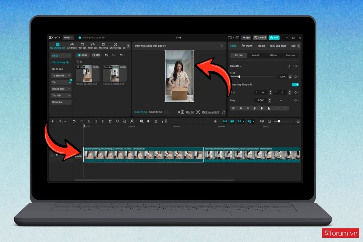Viewport: 363px width, 242px height.
Task: Toggle main track magnet snapping button
Action: [225, 121]
